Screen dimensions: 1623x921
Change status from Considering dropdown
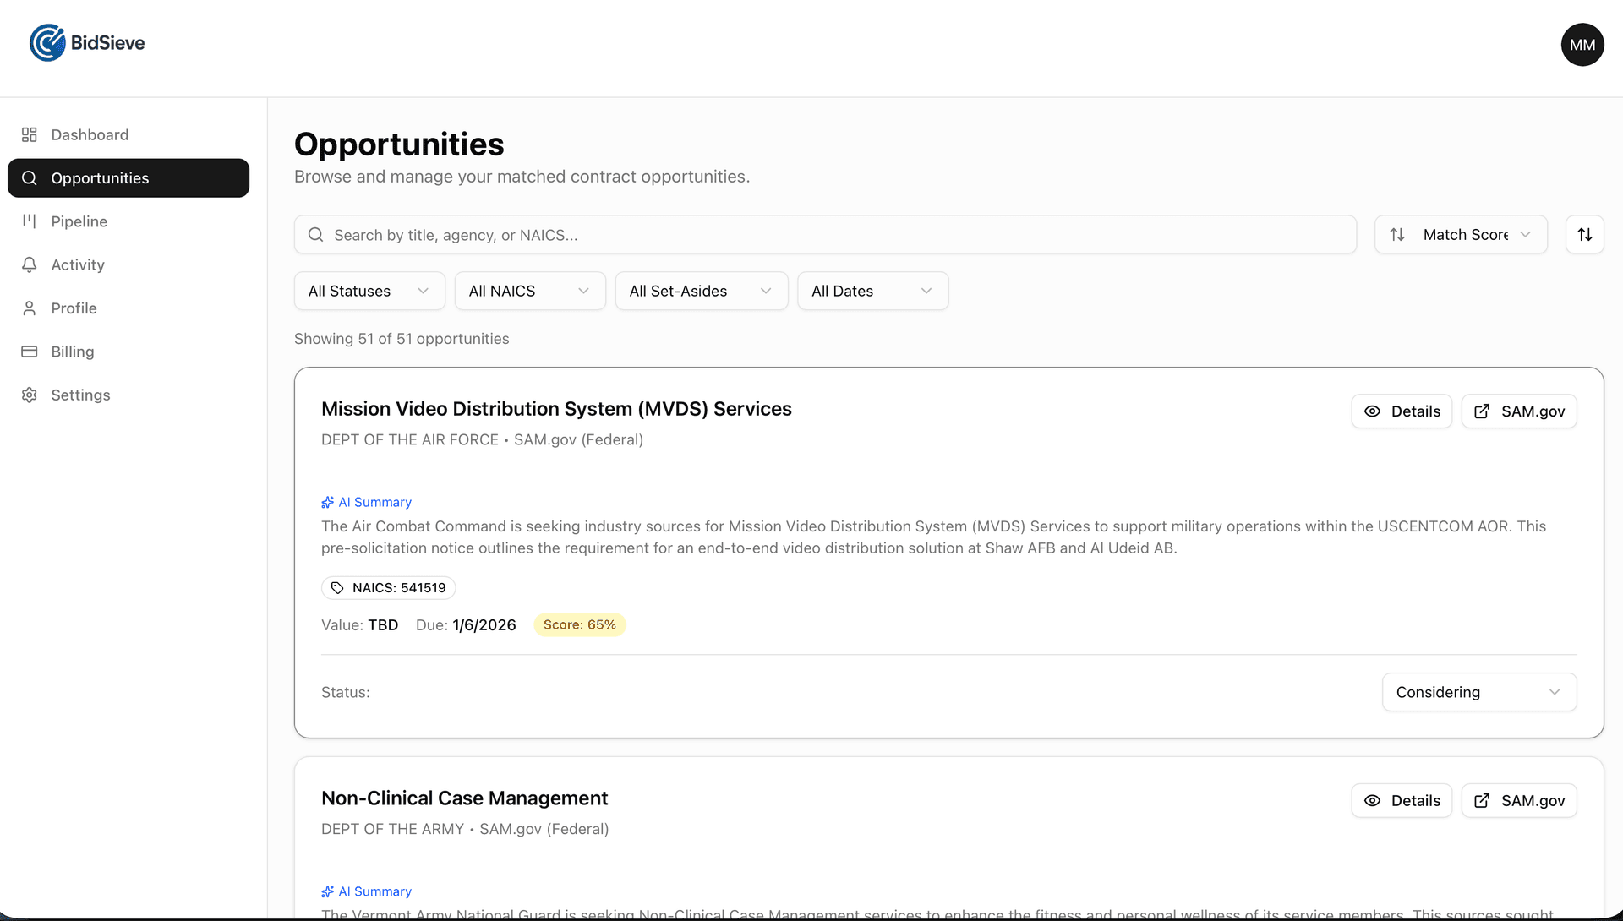[x=1478, y=692]
